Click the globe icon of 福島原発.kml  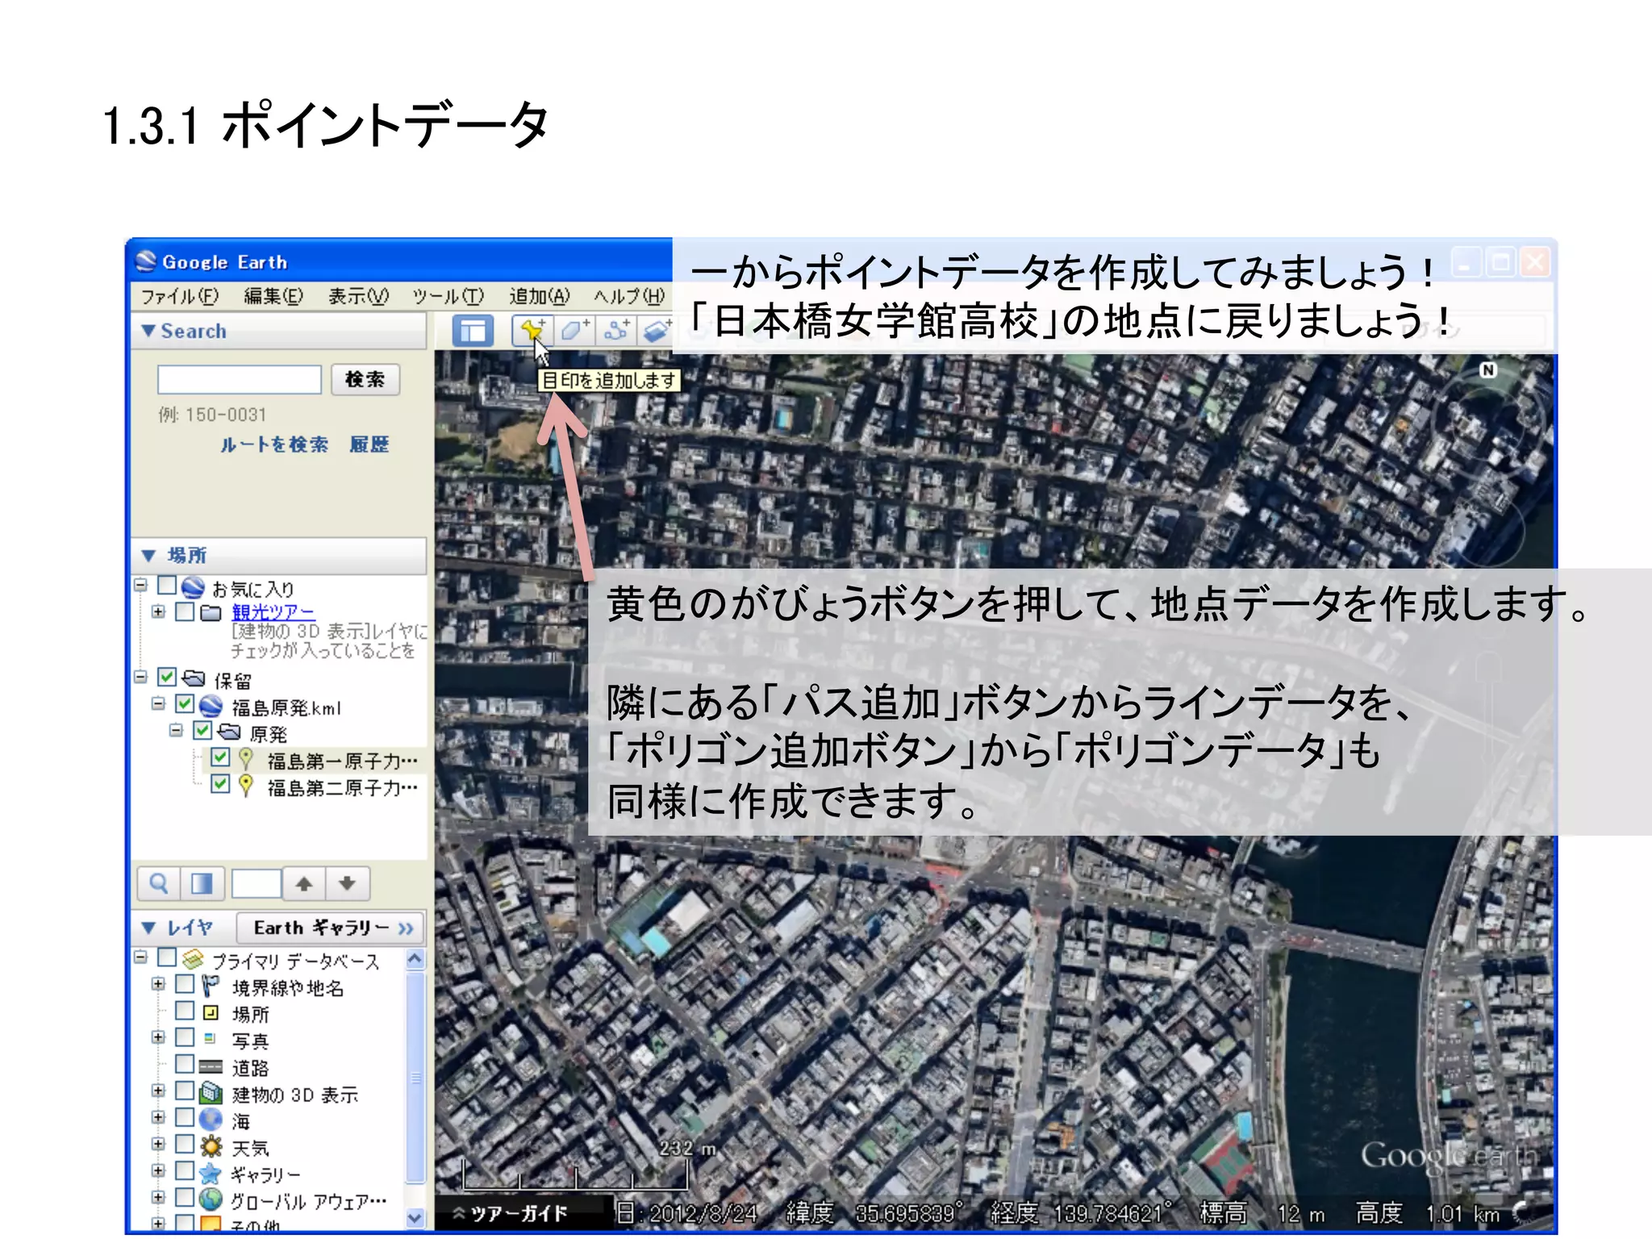(x=211, y=706)
